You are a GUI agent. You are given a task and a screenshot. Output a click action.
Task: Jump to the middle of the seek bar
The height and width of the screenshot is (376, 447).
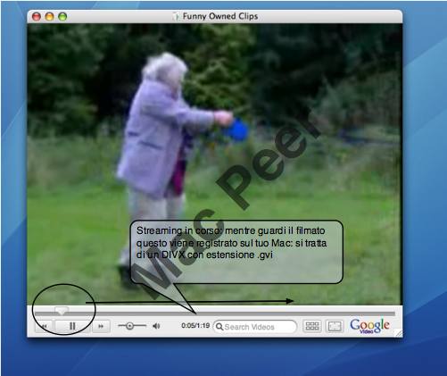point(215,313)
